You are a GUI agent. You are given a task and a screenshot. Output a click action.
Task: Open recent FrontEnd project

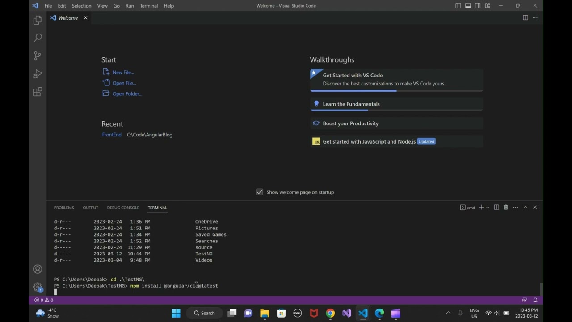click(x=112, y=135)
